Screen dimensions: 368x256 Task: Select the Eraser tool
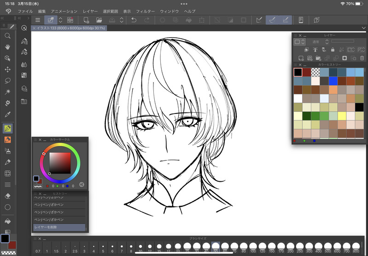coord(7,196)
